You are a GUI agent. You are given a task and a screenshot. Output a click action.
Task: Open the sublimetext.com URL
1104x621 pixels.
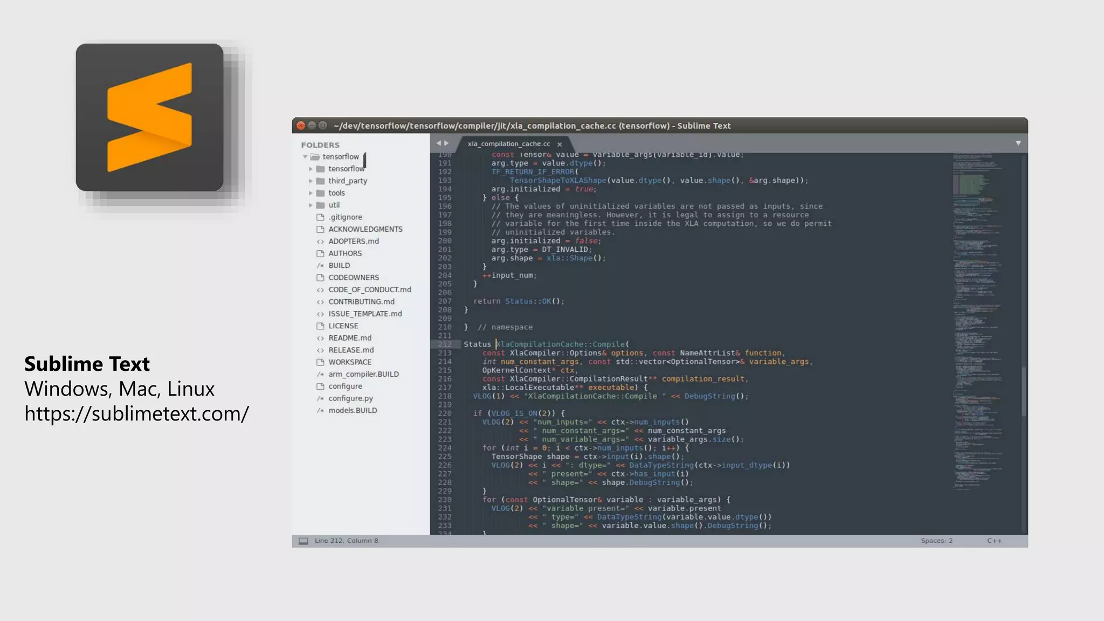136,414
